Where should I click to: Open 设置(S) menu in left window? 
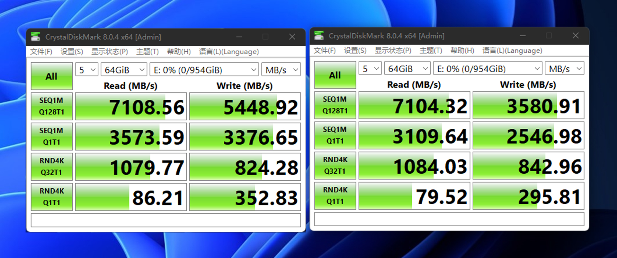click(x=72, y=52)
